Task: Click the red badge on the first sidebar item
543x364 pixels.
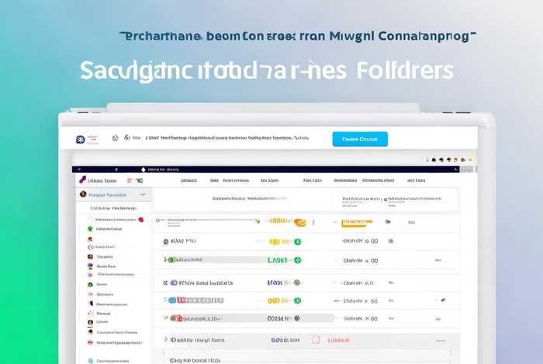Action: click(x=140, y=220)
